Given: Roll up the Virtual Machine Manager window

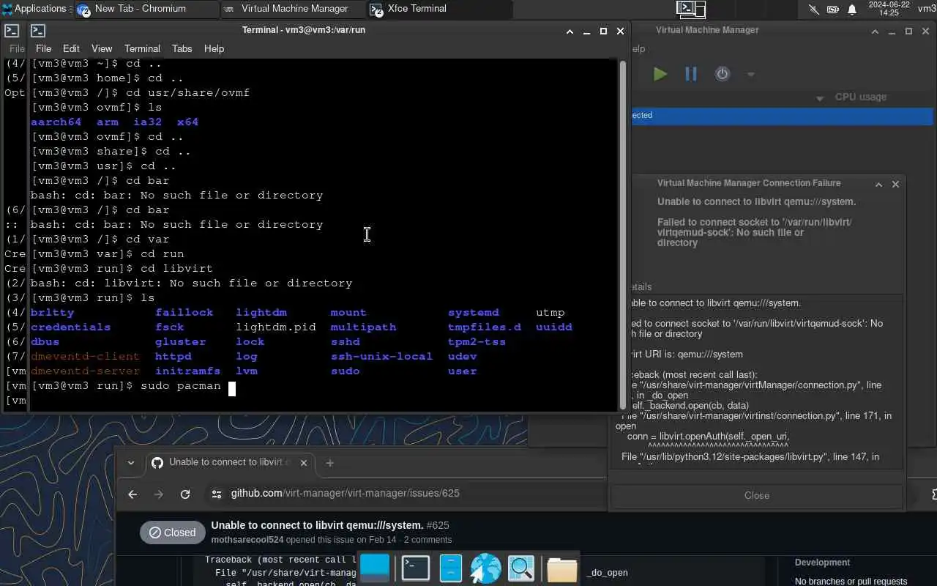Looking at the screenshot, I should coord(875,31).
